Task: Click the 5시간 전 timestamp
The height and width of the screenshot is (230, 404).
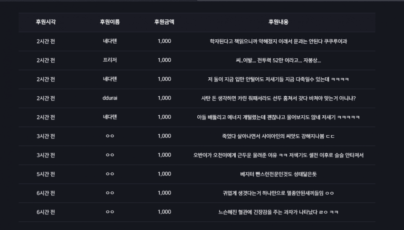Action: 46,174
